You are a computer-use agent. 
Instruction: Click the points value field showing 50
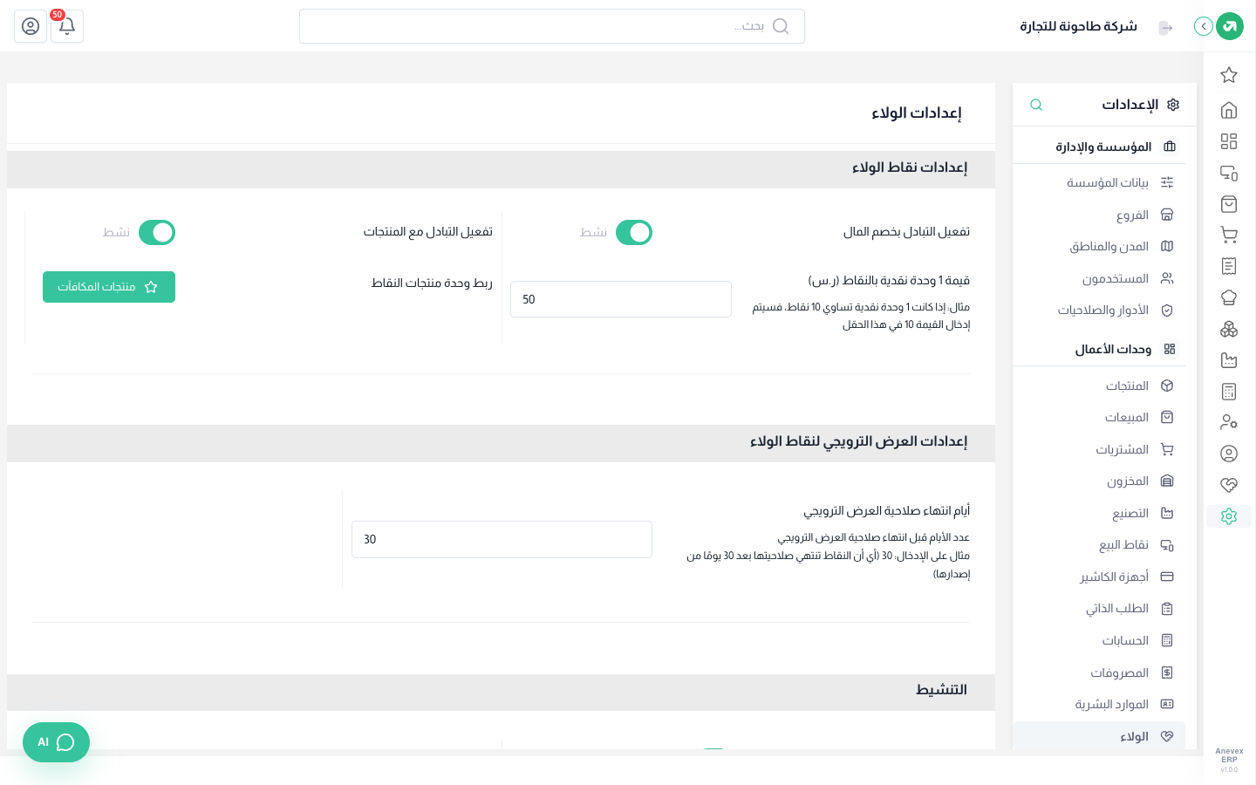coord(621,299)
